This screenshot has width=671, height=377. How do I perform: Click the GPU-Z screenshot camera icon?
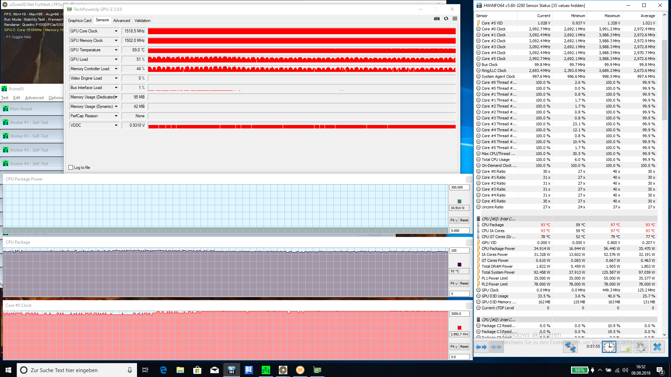tap(436, 19)
